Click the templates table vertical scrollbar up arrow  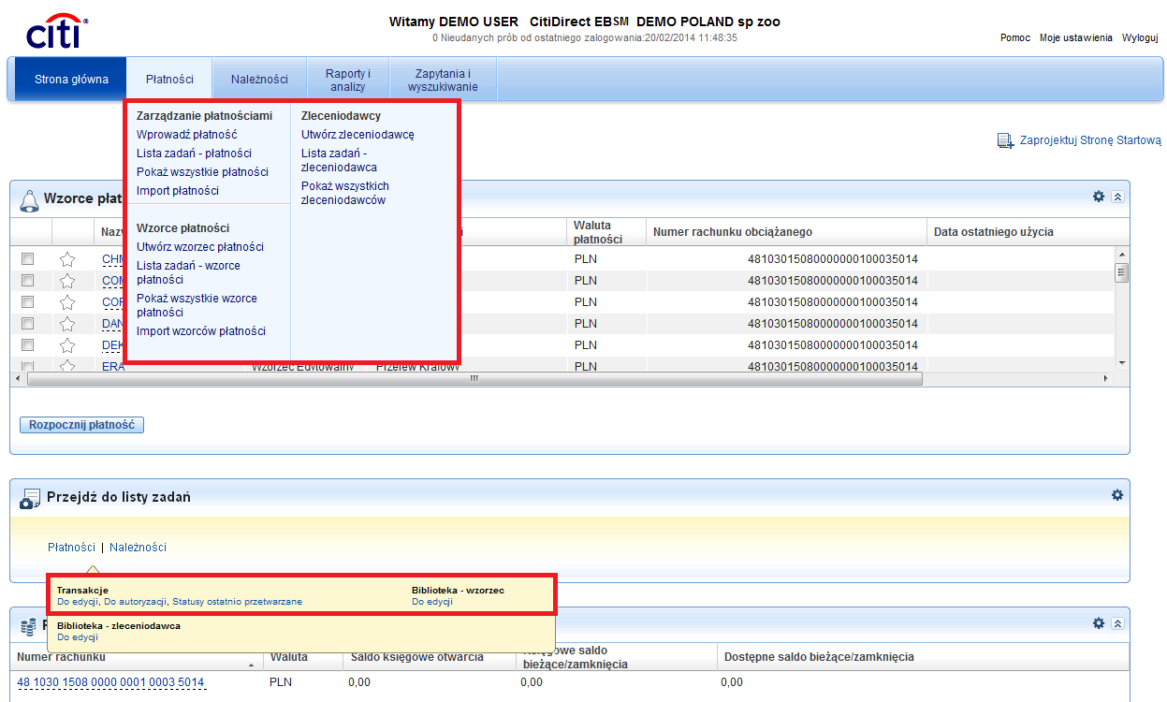point(1122,254)
